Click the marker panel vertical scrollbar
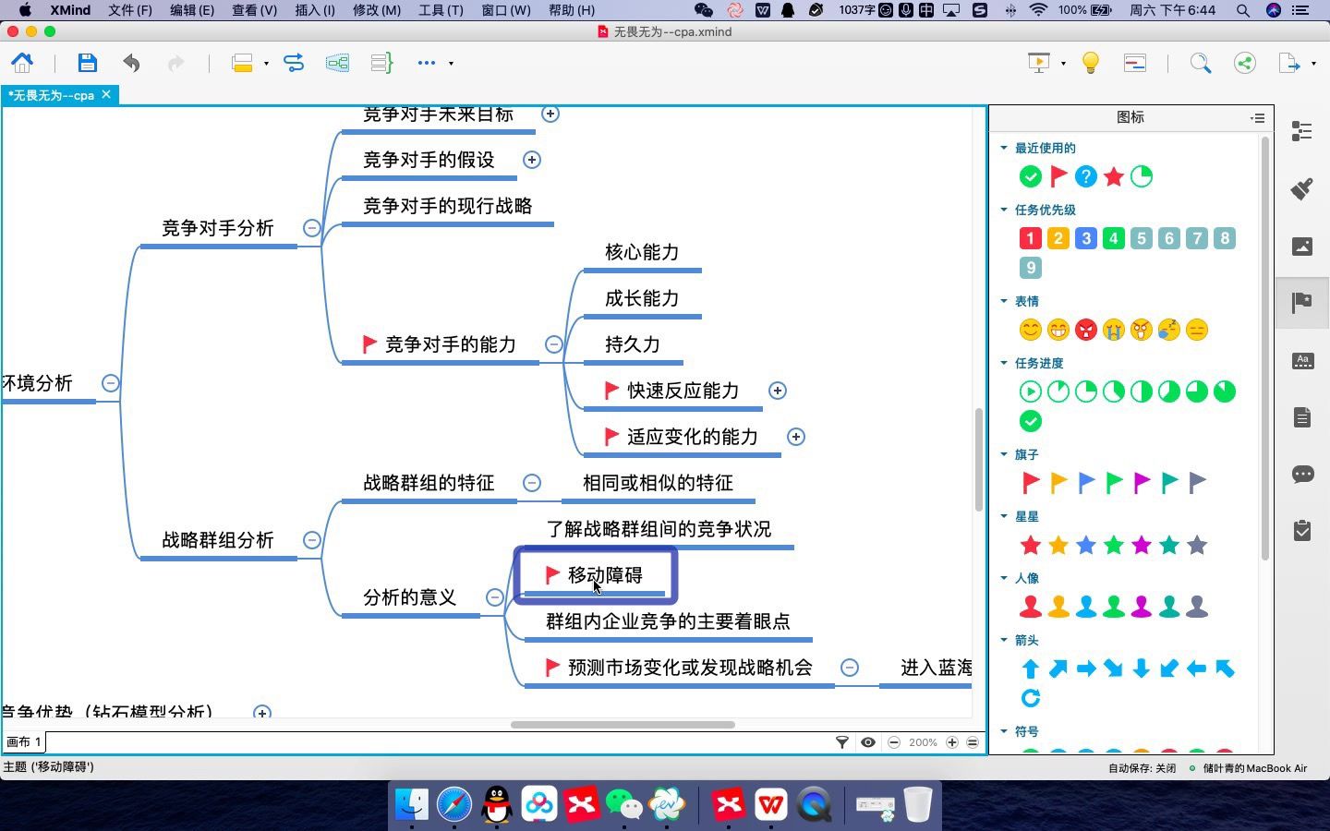1330x831 pixels. (x=1264, y=348)
